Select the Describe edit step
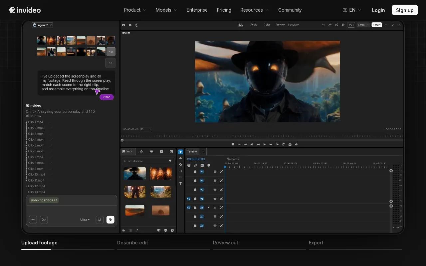The image size is (426, 266). point(132,243)
